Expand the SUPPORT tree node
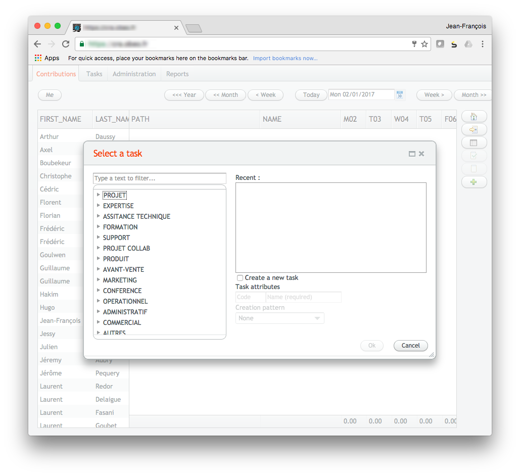The height and width of the screenshot is (476, 520). pos(98,237)
